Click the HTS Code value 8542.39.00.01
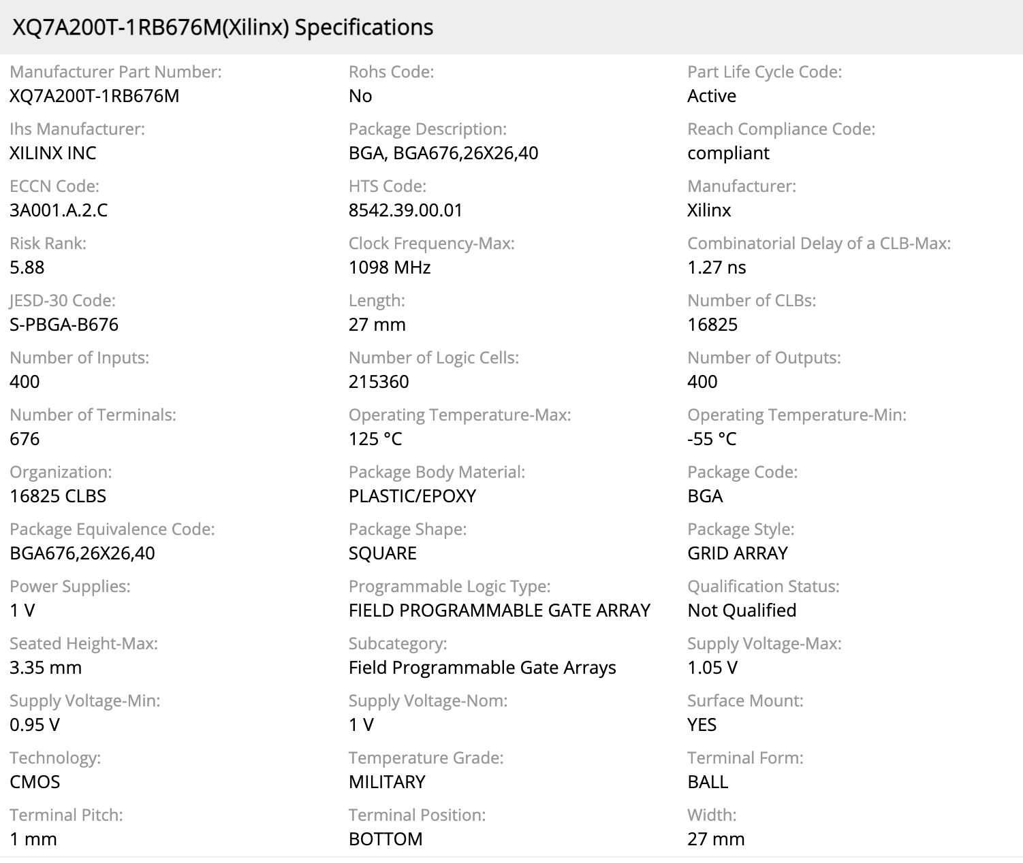This screenshot has width=1023, height=863. [x=405, y=210]
